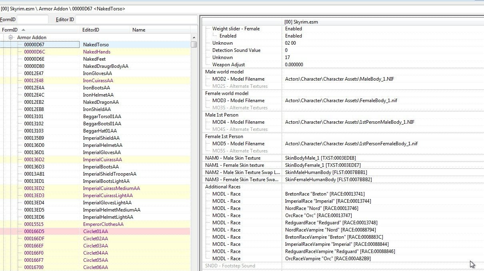Image resolution: width=484 pixels, height=271 pixels.
Task: Select the IronHelmetAA record
Action: click(x=95, y=95)
